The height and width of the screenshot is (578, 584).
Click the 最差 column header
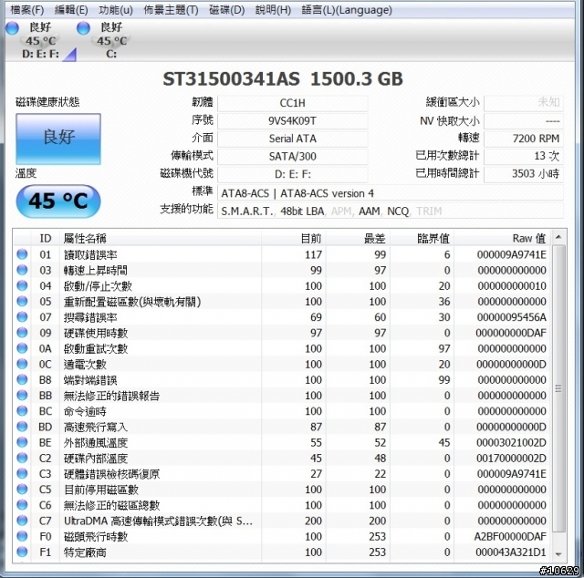(x=358, y=238)
